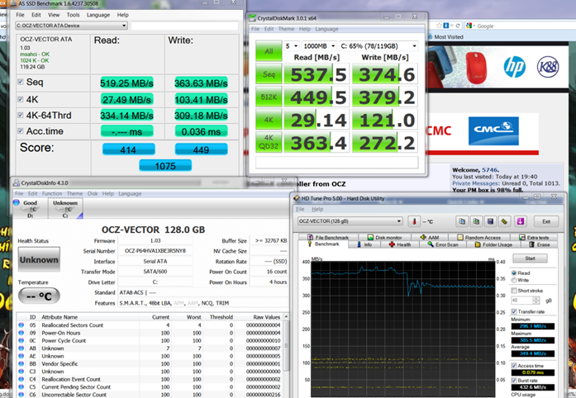Click the HD Tune options tool icon
Screen dimensions: 576x398
pos(504,221)
